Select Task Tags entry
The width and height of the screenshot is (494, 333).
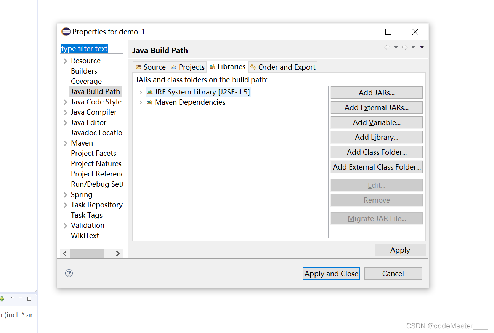[87, 215]
